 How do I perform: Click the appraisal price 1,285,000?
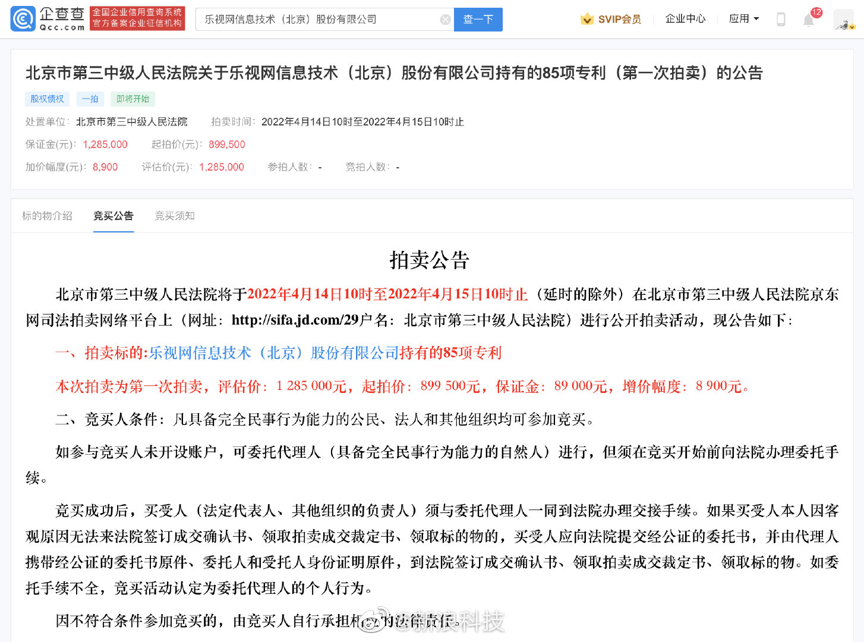click(222, 167)
